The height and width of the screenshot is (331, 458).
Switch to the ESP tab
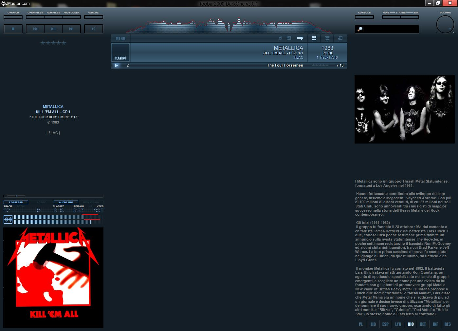click(385, 324)
